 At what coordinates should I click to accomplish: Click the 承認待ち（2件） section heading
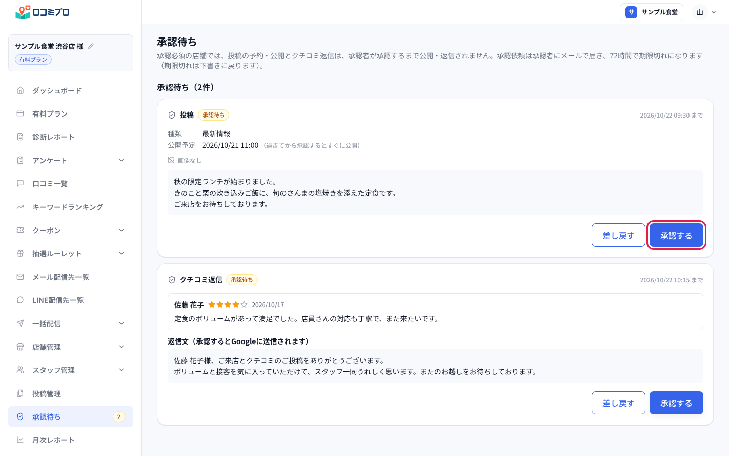click(x=187, y=87)
